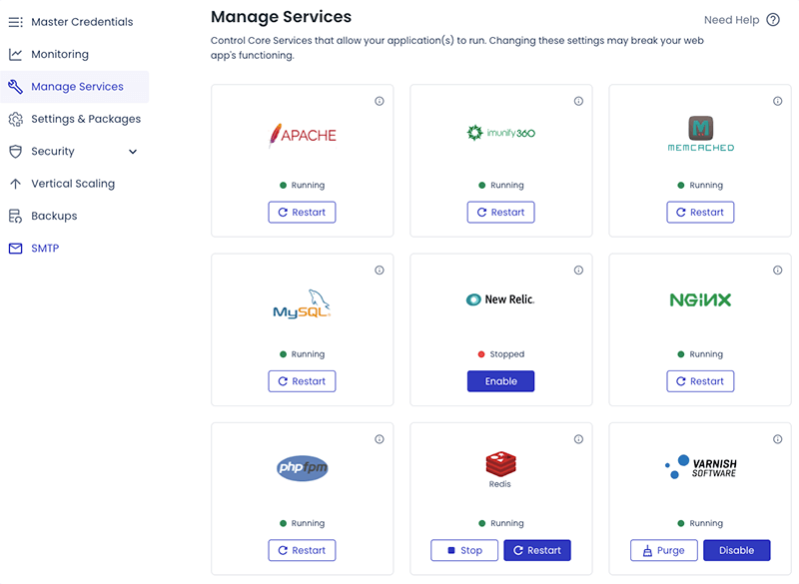799x584 pixels.
Task: Open info icon on MySQL card
Action: [x=380, y=270]
